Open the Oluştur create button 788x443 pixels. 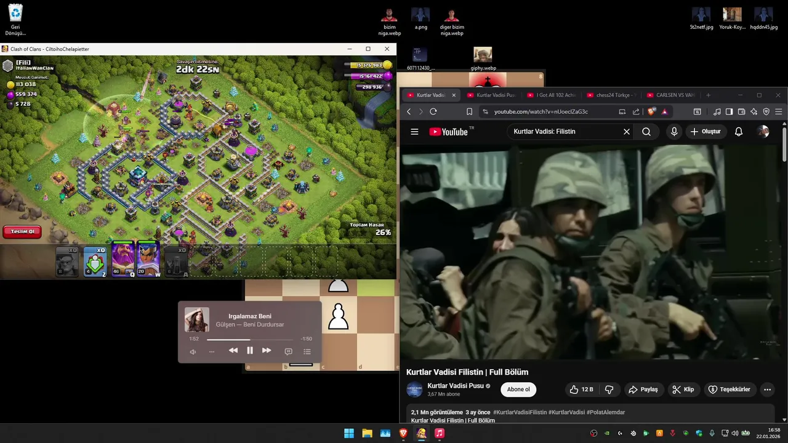706,132
